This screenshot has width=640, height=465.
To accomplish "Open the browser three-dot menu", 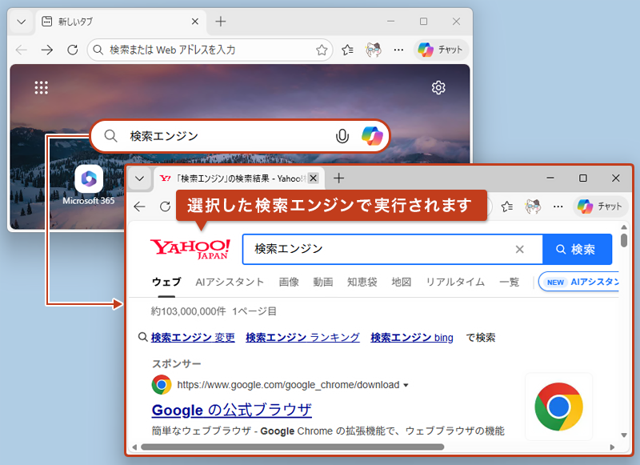I will tap(558, 206).
